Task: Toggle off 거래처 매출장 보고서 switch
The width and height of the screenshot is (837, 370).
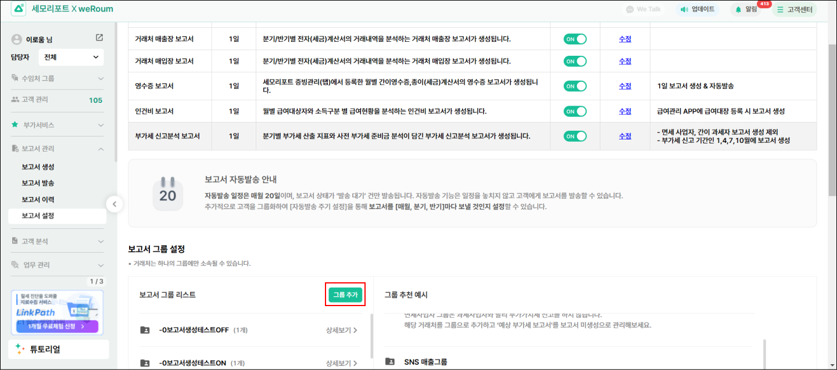Action: 575,39
